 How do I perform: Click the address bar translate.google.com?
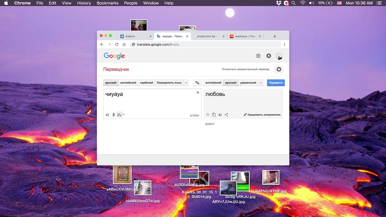coord(206,44)
